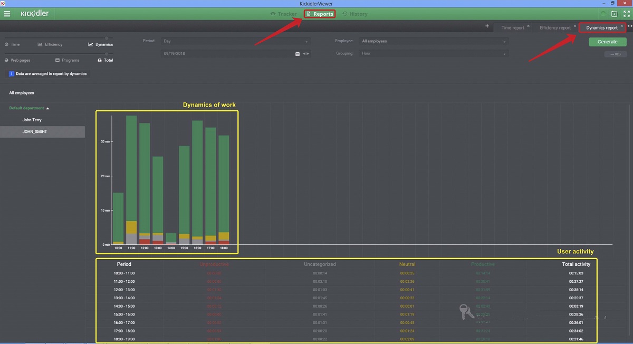The height and width of the screenshot is (344, 633).
Task: Select the Dynamics report tab
Action: (602, 27)
